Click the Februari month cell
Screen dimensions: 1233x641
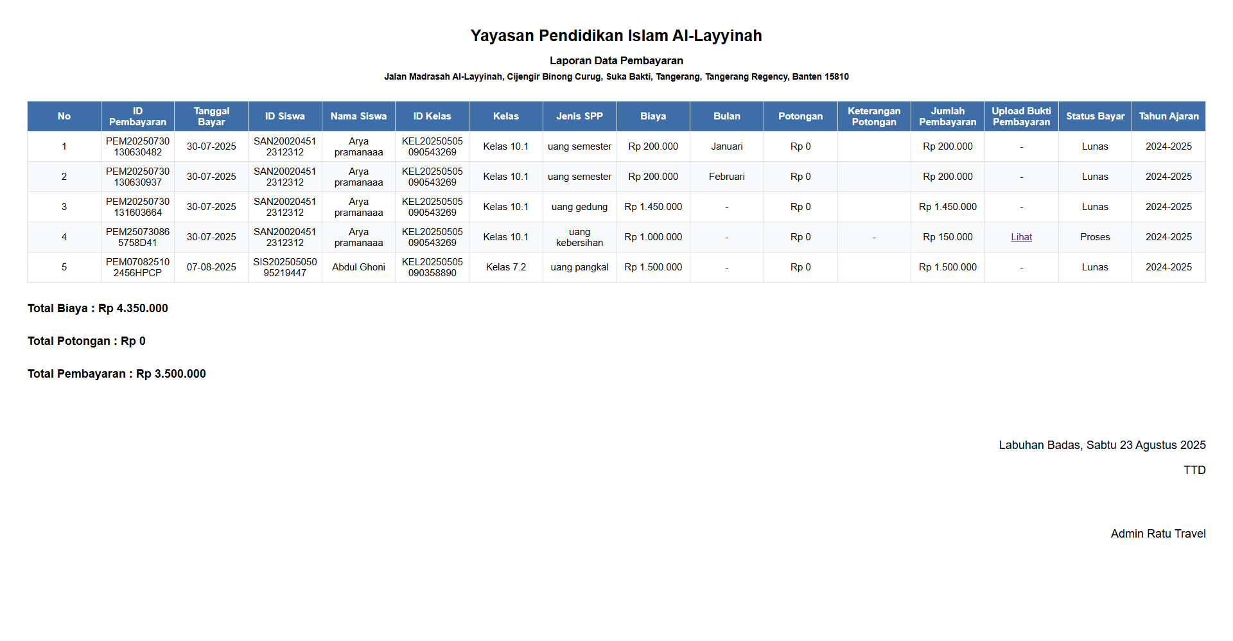point(726,177)
